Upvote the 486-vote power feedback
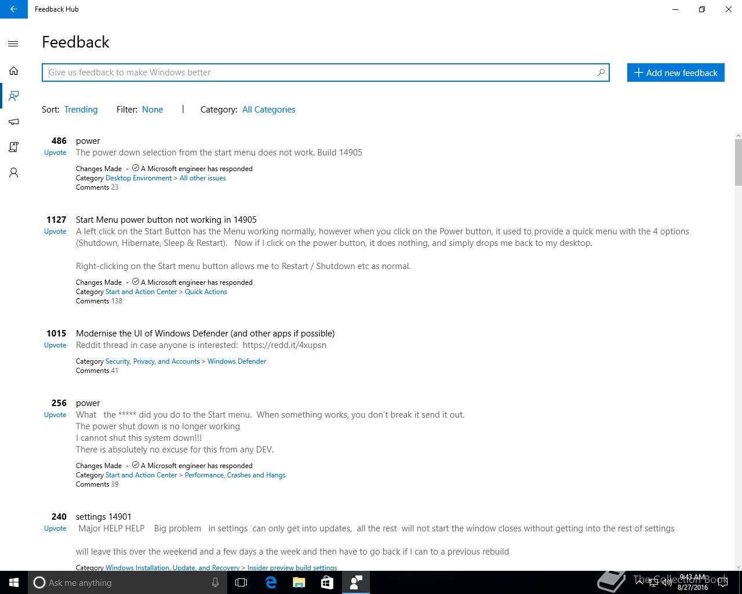742x594 pixels. tap(55, 153)
